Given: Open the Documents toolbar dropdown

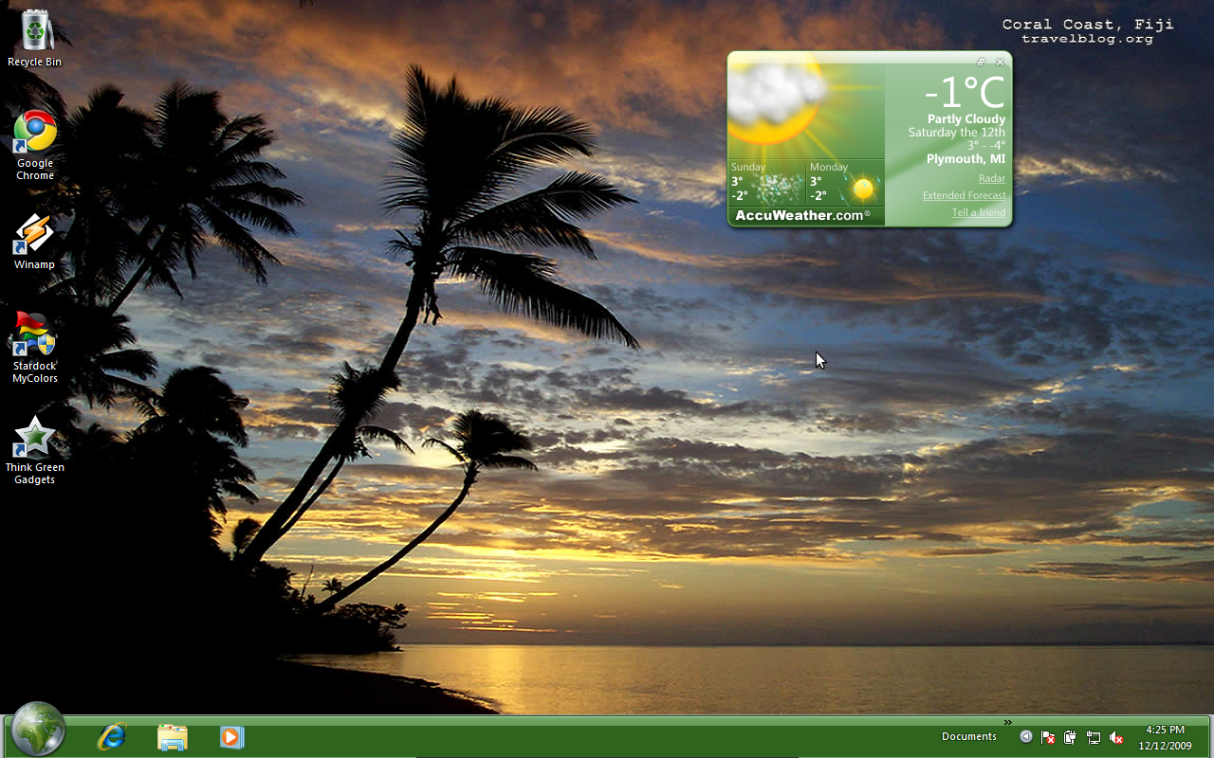Looking at the screenshot, I should (968, 736).
